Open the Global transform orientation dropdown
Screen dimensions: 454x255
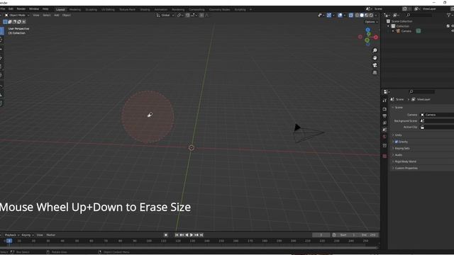click(165, 15)
